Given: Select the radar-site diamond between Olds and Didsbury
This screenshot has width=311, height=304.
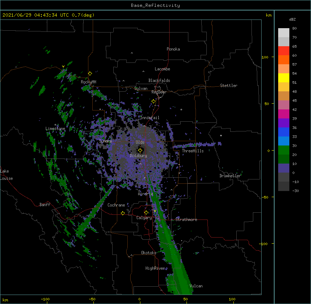Looking at the screenshot, I should coord(140,151).
